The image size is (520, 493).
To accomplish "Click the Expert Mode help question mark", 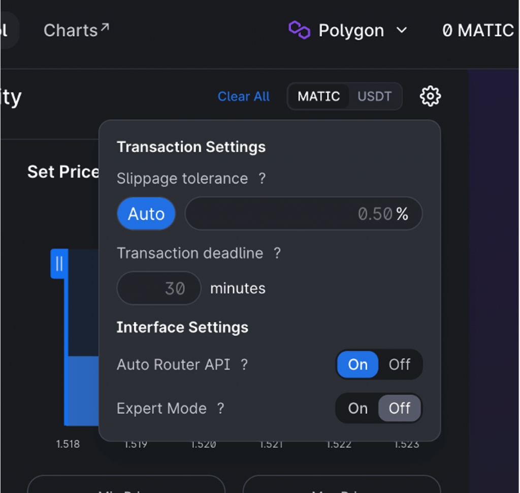I will 221,409.
